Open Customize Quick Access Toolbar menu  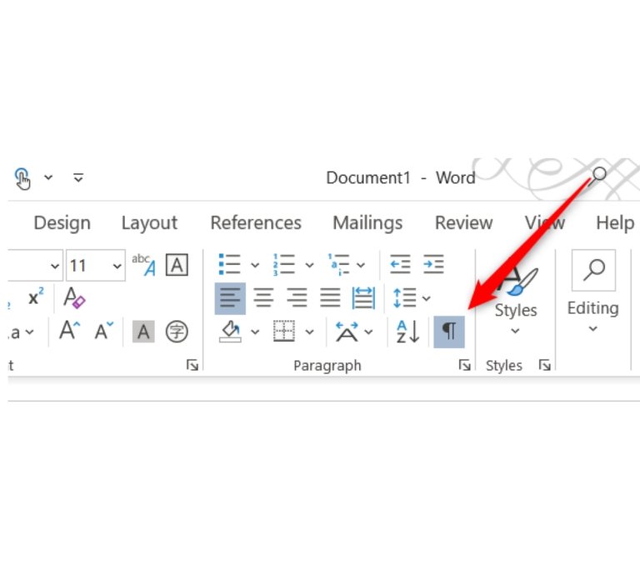click(x=78, y=177)
